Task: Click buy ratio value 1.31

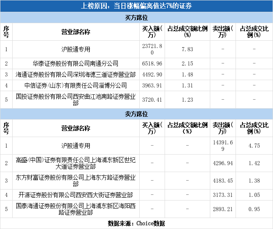Action: point(187,85)
